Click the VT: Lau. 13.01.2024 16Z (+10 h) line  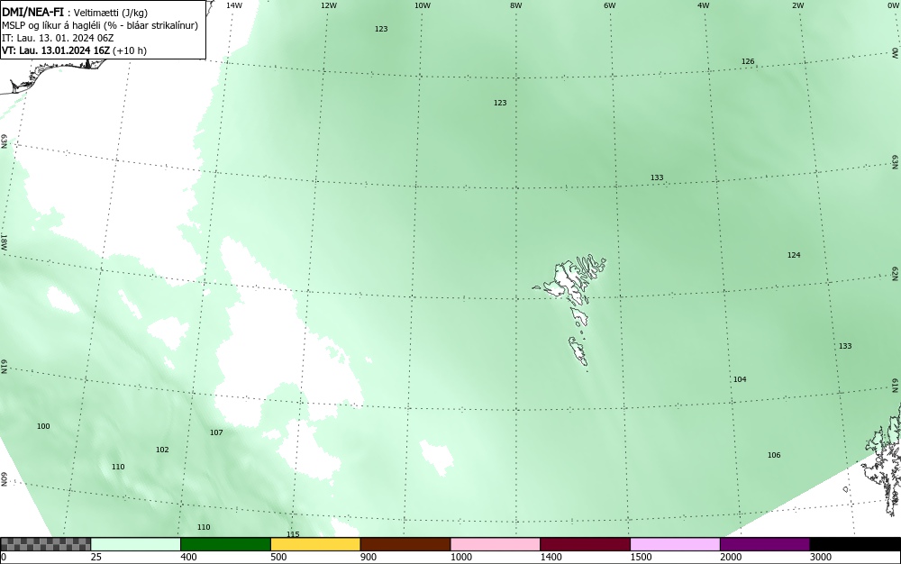pos(74,50)
